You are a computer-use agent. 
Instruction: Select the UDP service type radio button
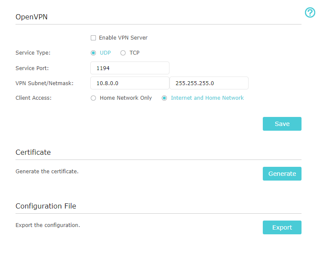click(x=93, y=53)
